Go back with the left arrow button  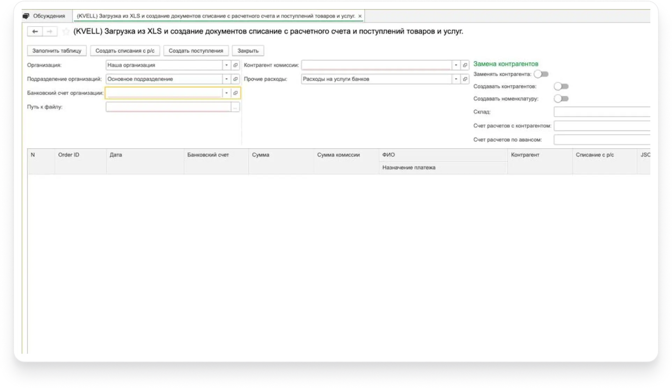point(35,31)
